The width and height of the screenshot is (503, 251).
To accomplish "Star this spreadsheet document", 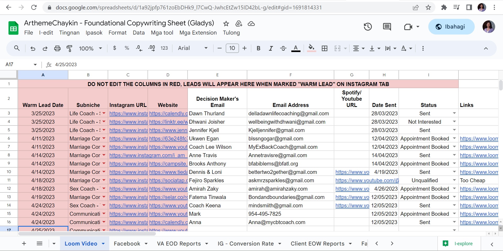I will (x=226, y=24).
